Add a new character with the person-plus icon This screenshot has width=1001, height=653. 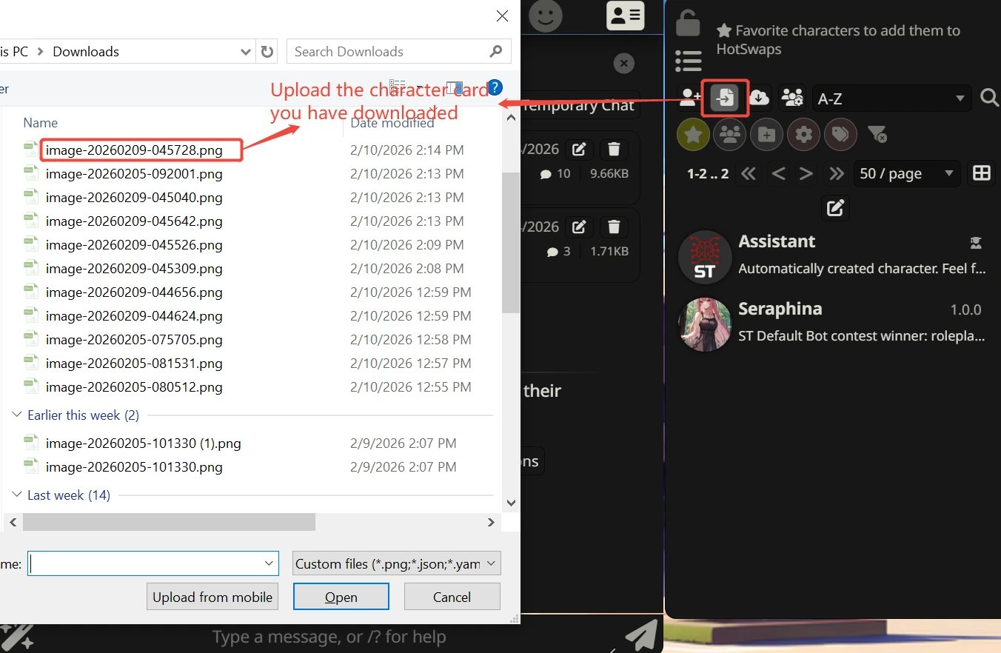click(689, 97)
